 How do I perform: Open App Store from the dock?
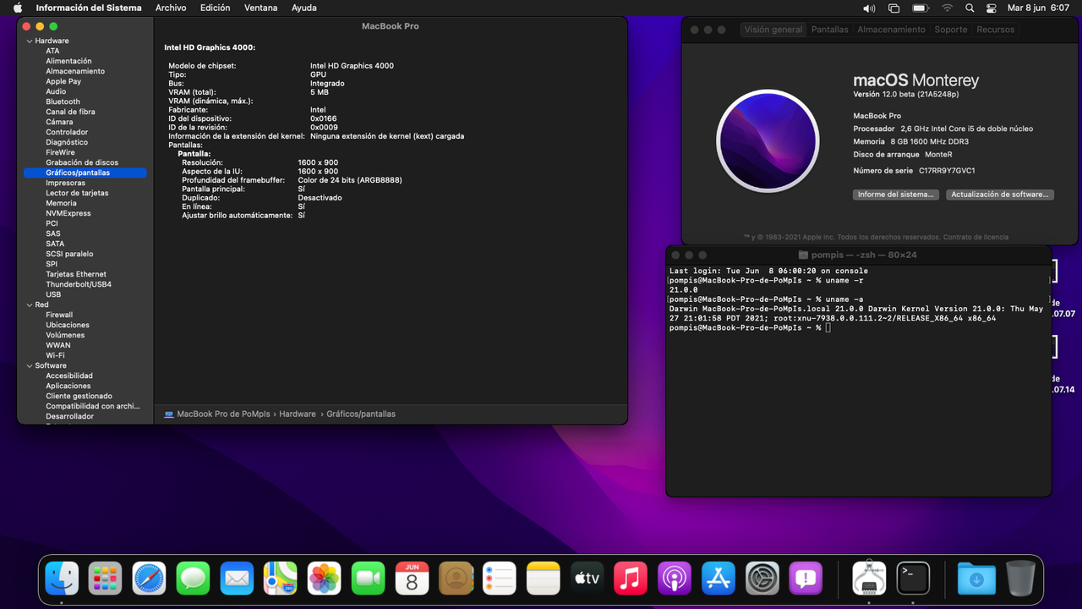pos(719,579)
